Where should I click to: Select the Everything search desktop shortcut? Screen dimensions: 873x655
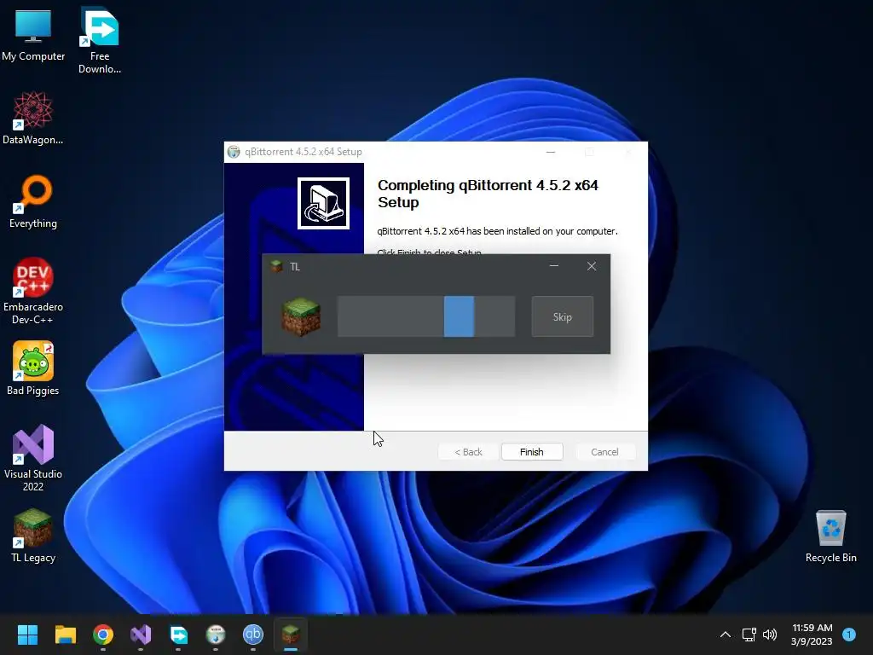click(33, 201)
